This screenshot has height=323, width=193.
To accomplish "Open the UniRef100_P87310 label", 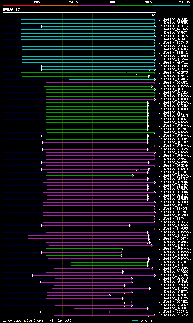I will click(173, 315).
